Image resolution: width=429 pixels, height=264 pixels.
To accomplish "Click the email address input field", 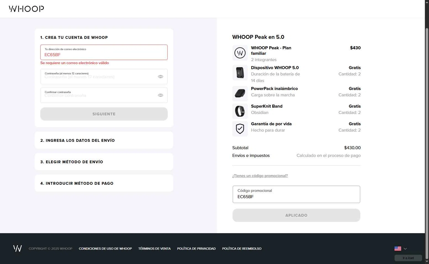I will [x=104, y=52].
